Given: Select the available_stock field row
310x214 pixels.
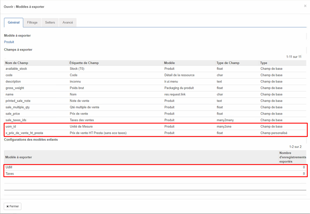Looking at the screenshot, I should pos(16,69).
